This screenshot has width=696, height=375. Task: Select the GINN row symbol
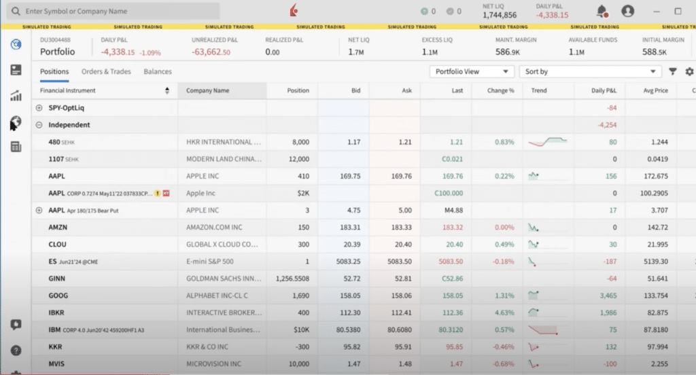pyautogui.click(x=57, y=279)
